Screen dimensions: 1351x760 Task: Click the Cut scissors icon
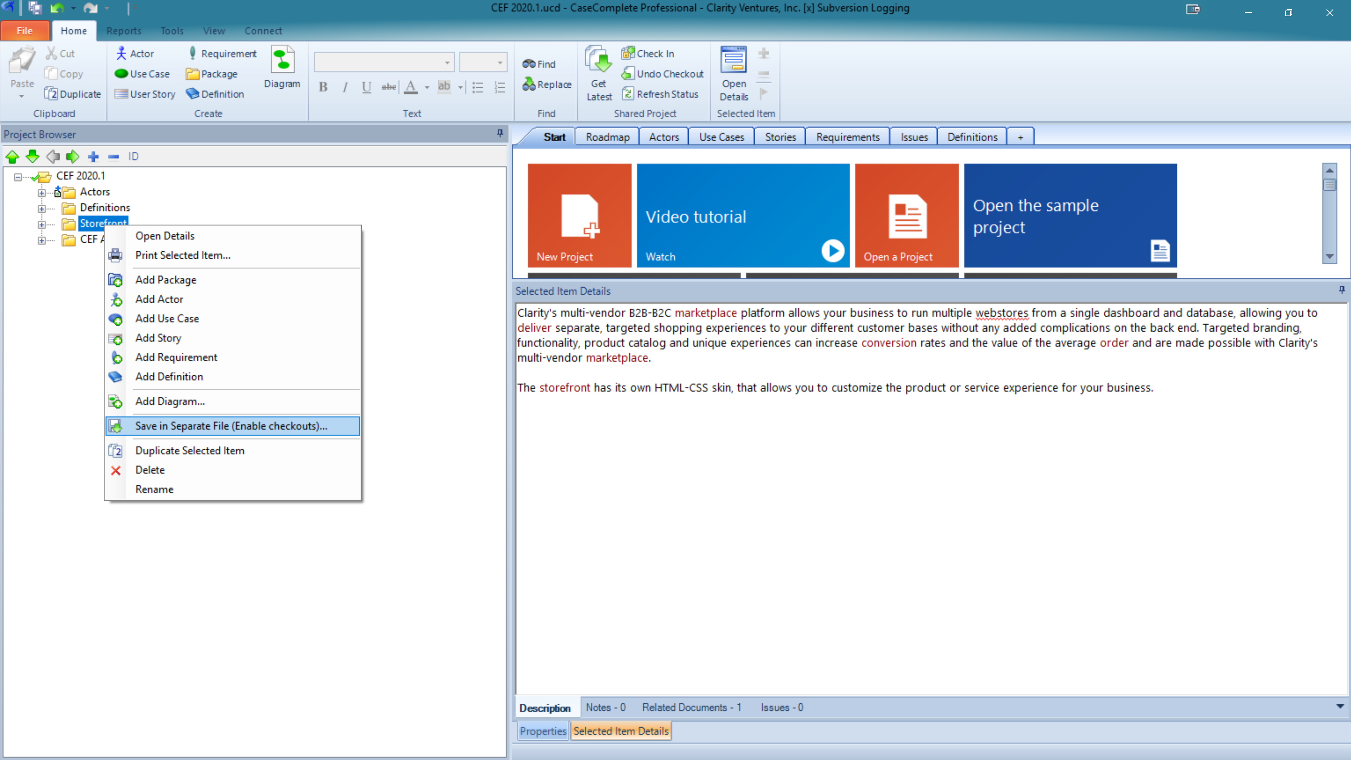click(51, 53)
